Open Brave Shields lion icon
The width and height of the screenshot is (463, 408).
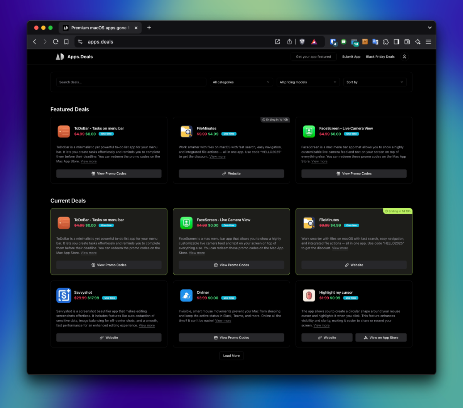pyautogui.click(x=302, y=42)
